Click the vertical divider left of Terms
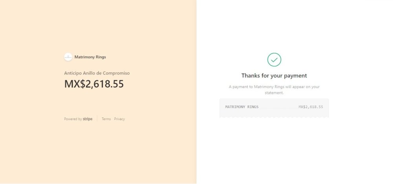This screenshot has width=393, height=184. tap(97, 119)
